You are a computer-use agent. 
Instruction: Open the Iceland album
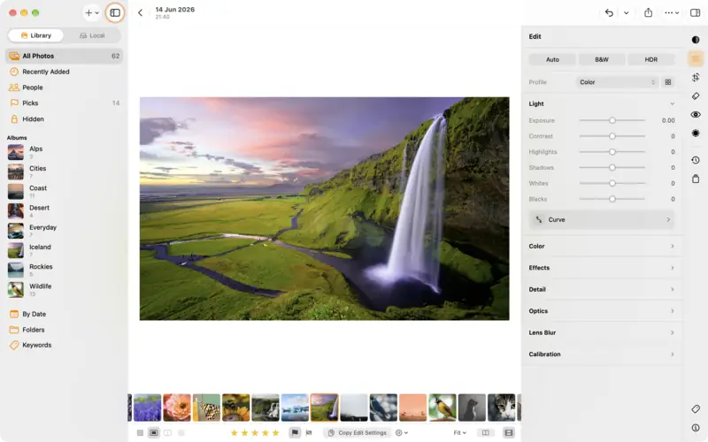tap(64, 250)
